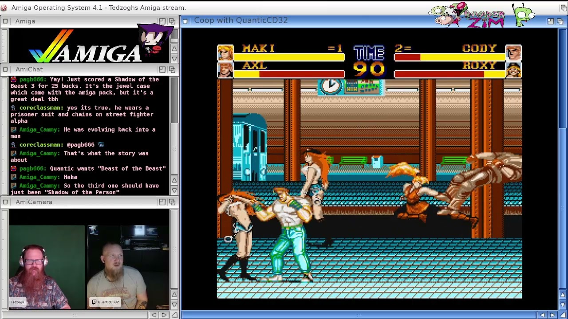Click the screen depth gadget in top bar
The height and width of the screenshot is (319, 568).
point(563,8)
